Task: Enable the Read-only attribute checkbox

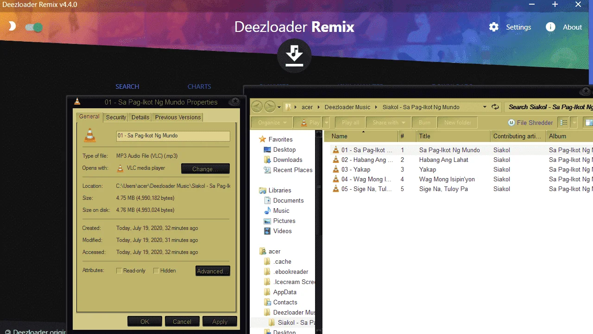Action: pos(119,271)
